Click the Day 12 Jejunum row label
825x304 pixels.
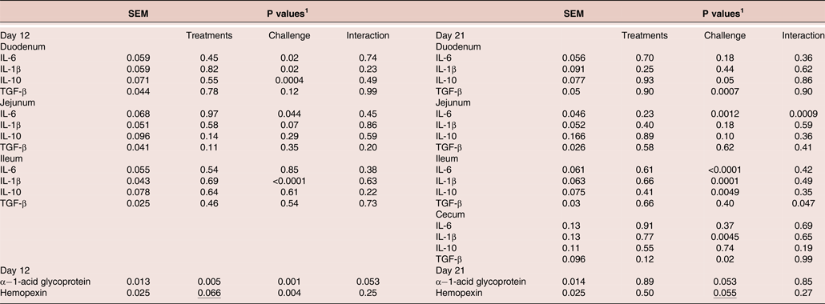18,102
